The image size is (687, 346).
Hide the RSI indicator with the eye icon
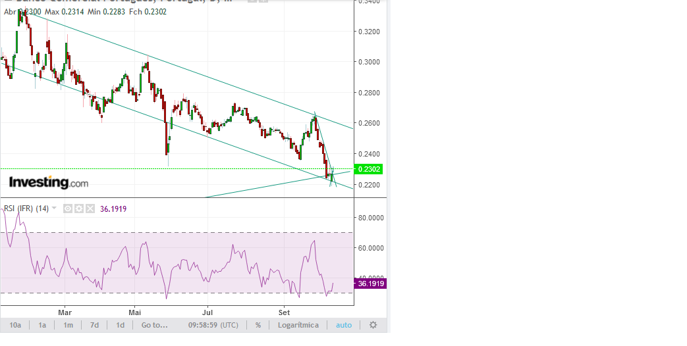[x=68, y=209]
